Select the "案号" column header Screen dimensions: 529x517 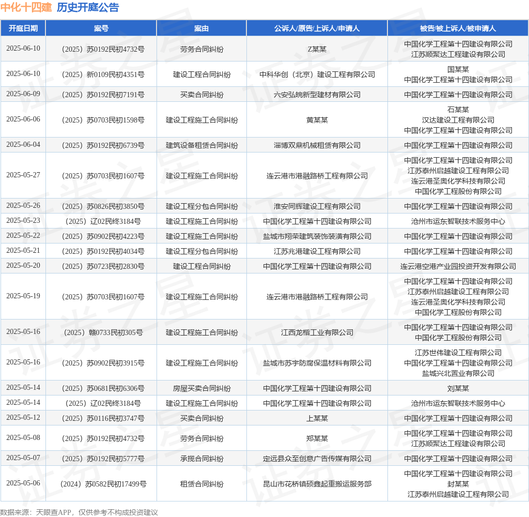tap(101, 28)
